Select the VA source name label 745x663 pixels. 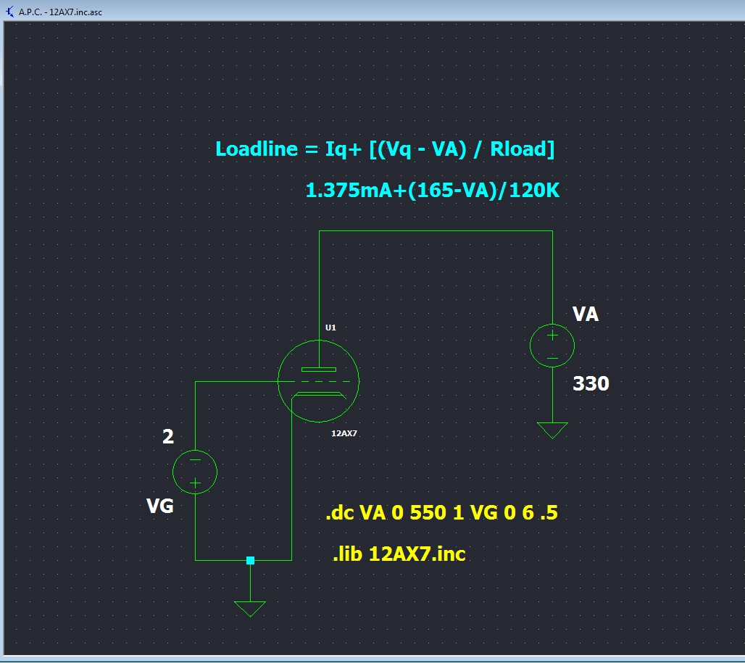click(x=586, y=314)
